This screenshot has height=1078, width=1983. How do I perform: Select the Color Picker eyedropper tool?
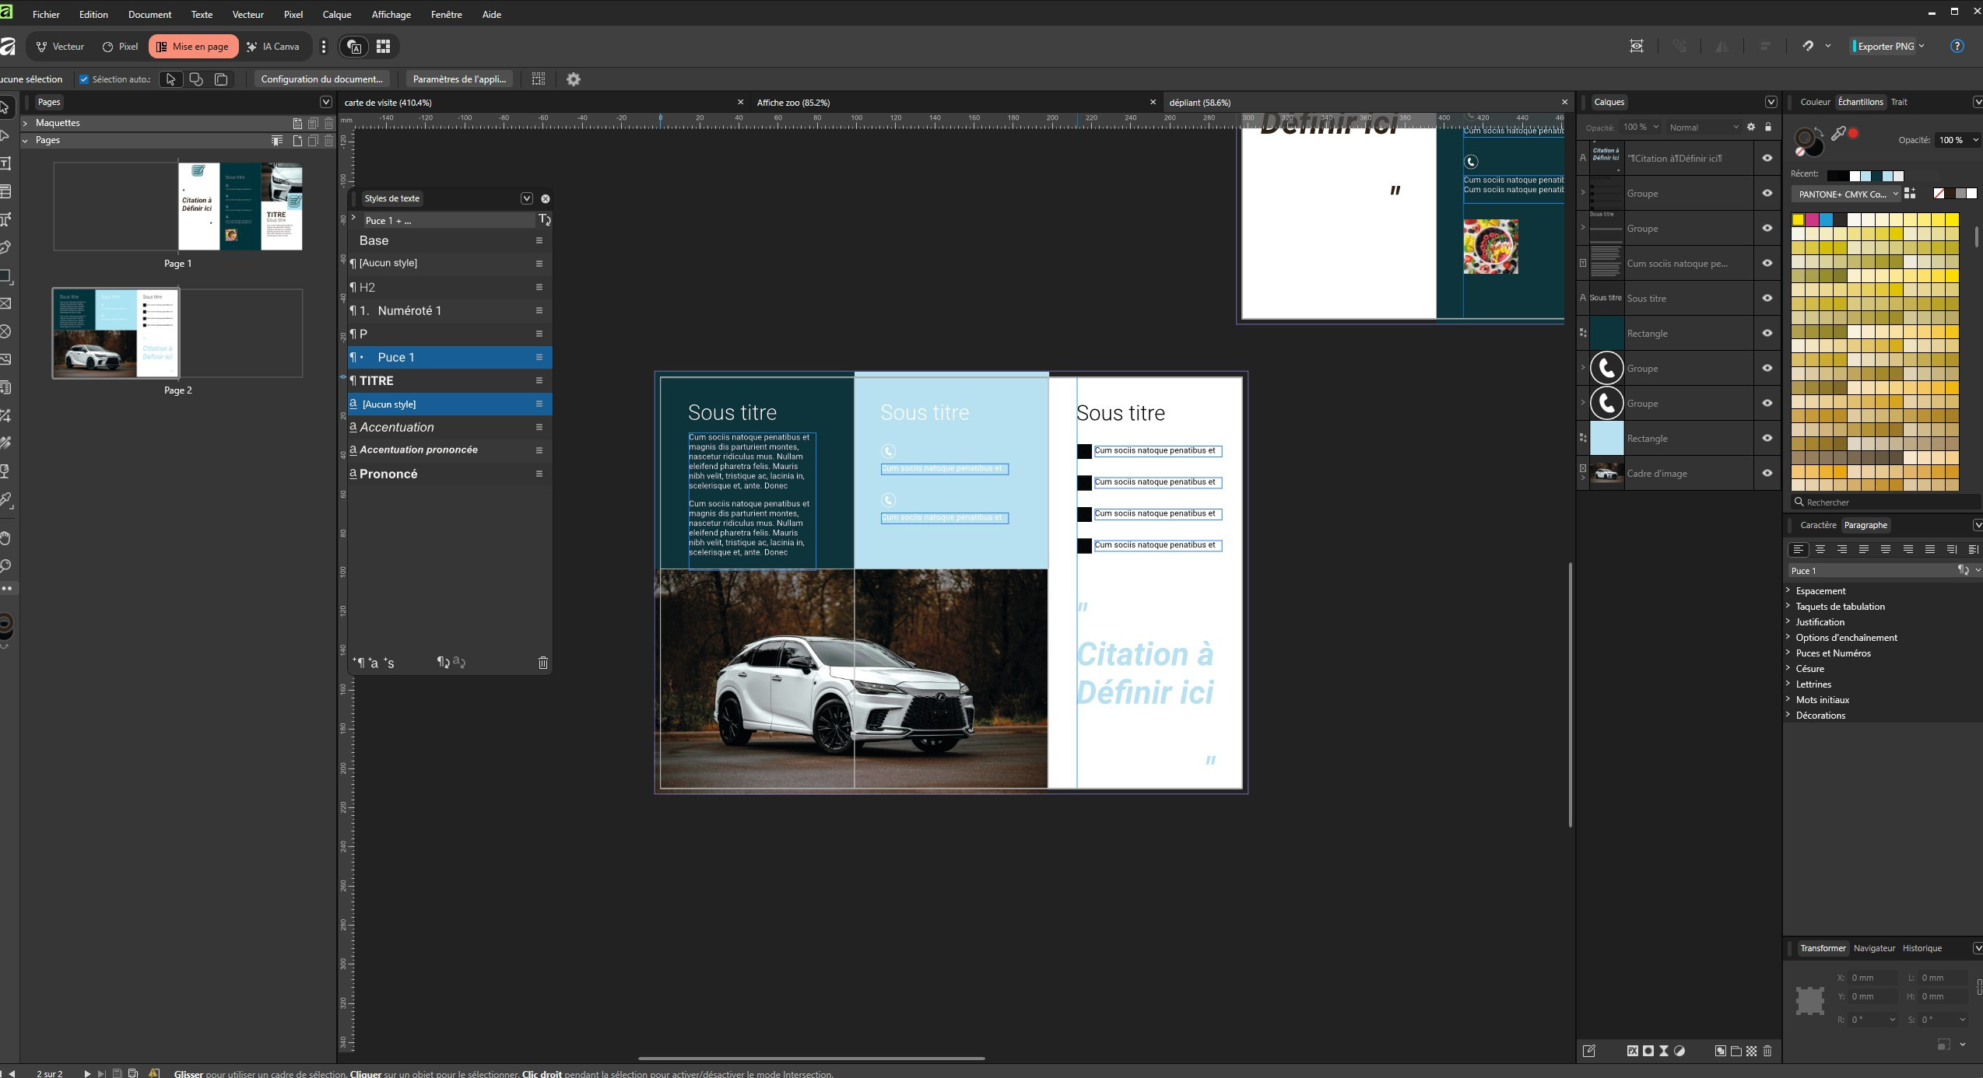[x=5, y=499]
